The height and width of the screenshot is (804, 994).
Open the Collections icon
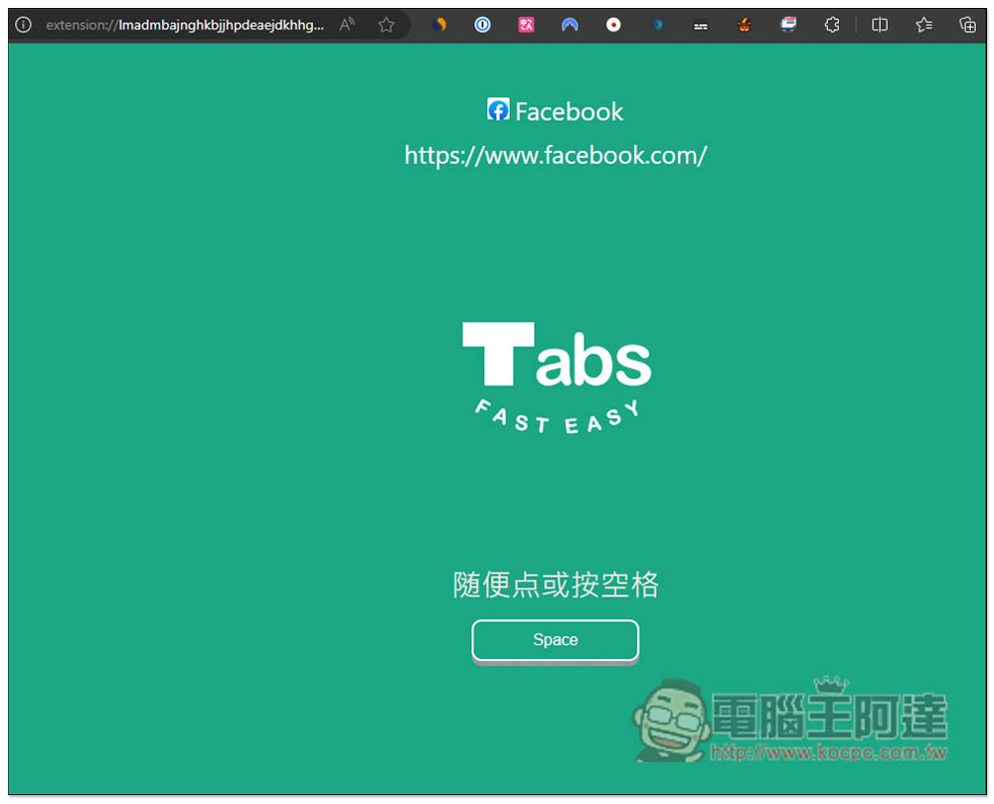(x=967, y=25)
